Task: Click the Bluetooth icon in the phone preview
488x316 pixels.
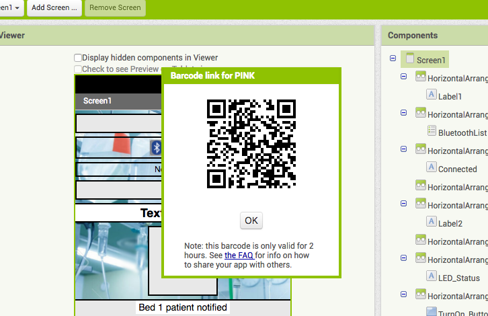Action: (156, 147)
